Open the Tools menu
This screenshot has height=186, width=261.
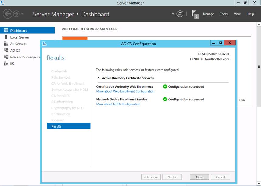click(224, 14)
